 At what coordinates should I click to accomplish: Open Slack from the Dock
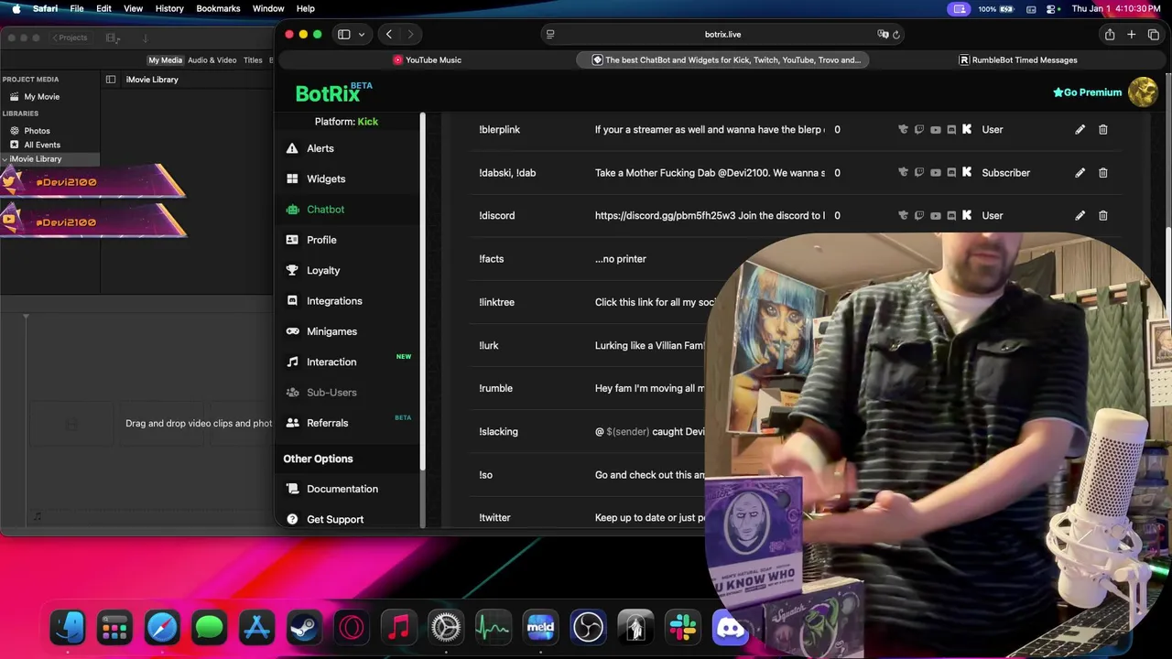[x=682, y=628]
